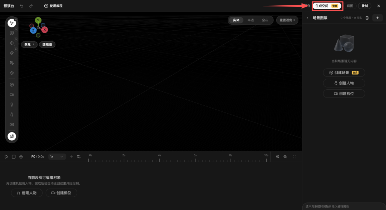
Task: Click 创建人物 in the scene layers panel
Action: click(344, 83)
